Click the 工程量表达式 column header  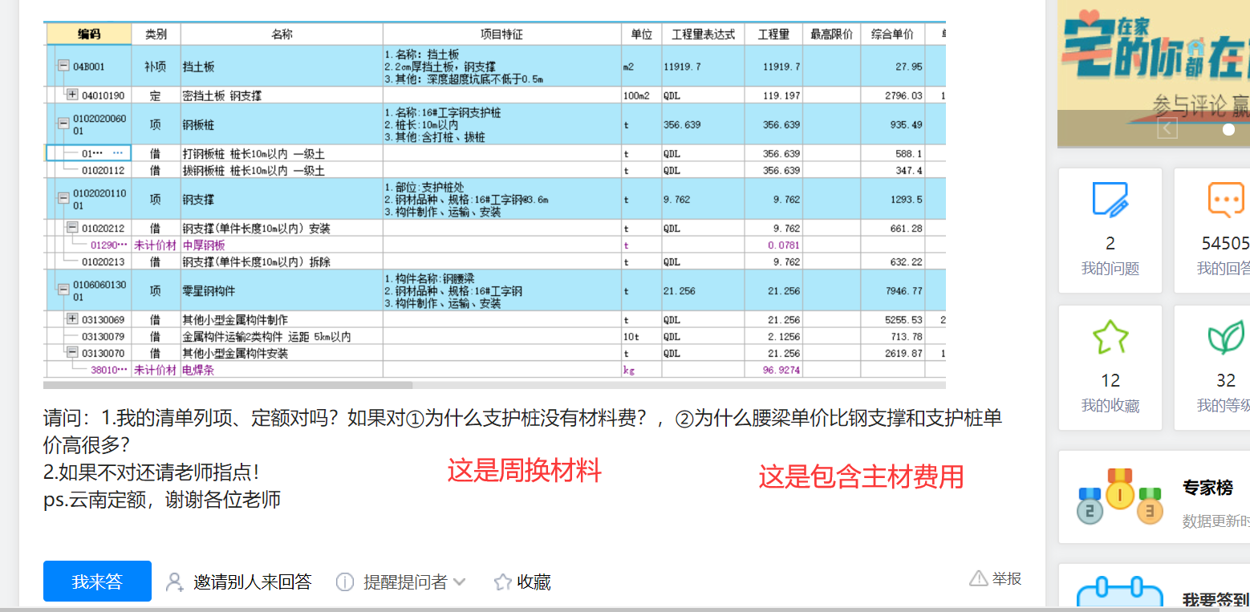point(703,34)
